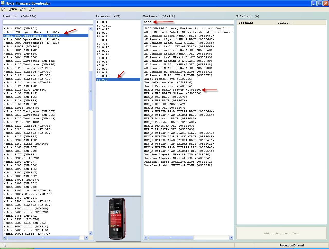Select Nokia 6500 slide (RM-240)
This screenshot has width=329, height=249.
pyautogui.click(x=46, y=209)
